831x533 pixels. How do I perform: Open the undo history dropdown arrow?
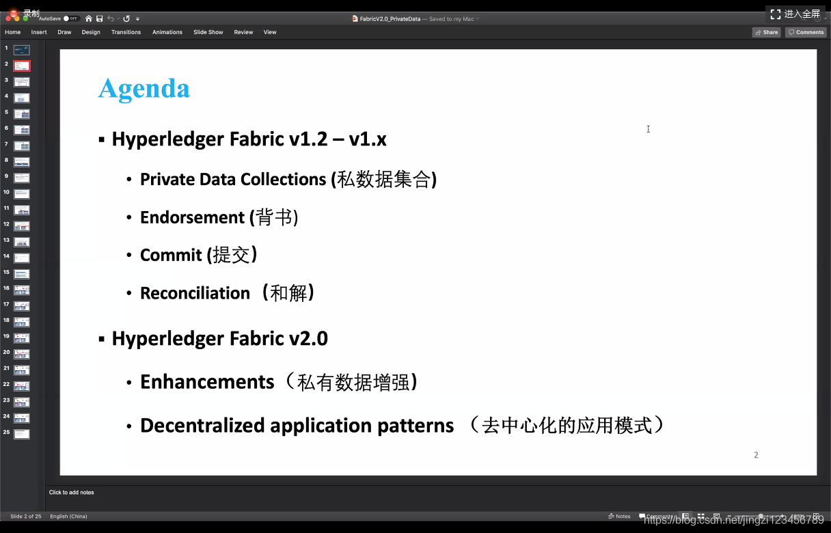pos(118,19)
